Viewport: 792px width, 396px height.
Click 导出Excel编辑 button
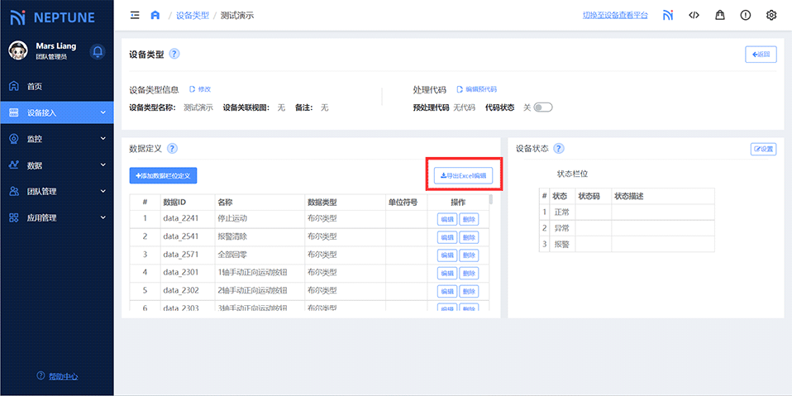(x=464, y=175)
